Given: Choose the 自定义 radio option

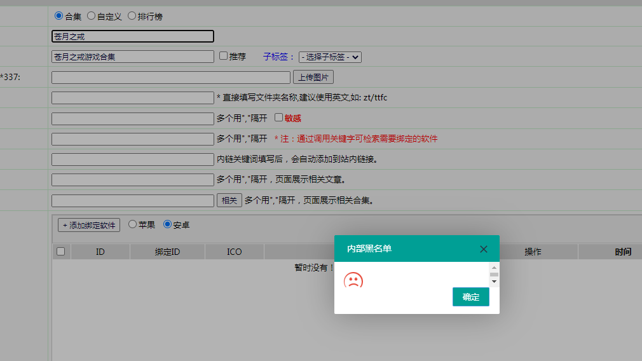Looking at the screenshot, I should pos(92,16).
